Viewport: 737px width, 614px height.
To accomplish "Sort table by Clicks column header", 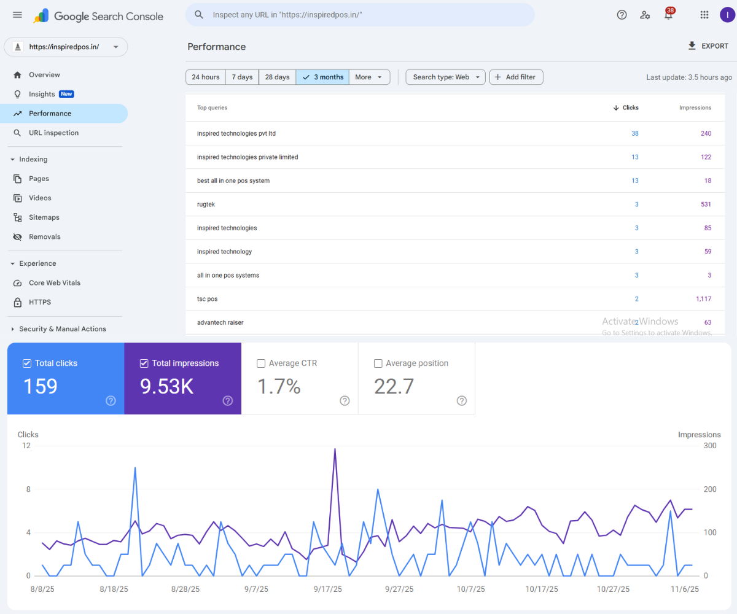I will [630, 108].
